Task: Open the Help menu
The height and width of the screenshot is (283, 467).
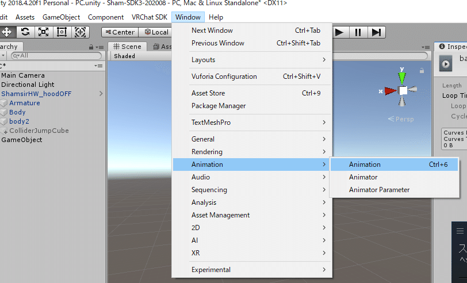Action: [216, 17]
